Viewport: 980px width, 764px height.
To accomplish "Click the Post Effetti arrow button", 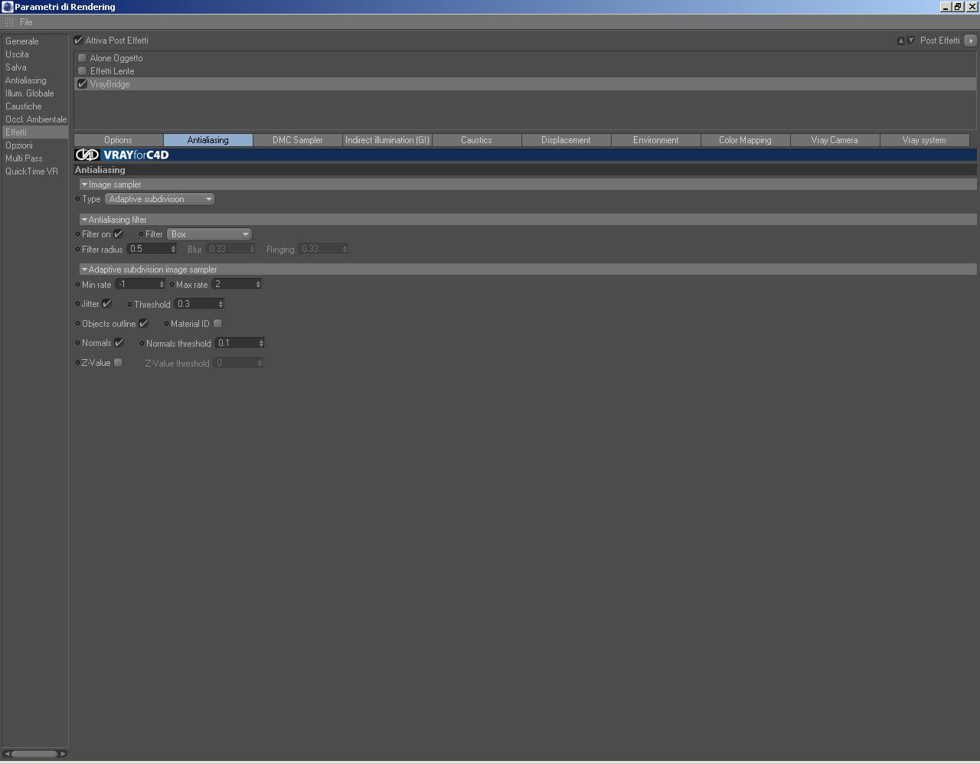I will tap(970, 41).
